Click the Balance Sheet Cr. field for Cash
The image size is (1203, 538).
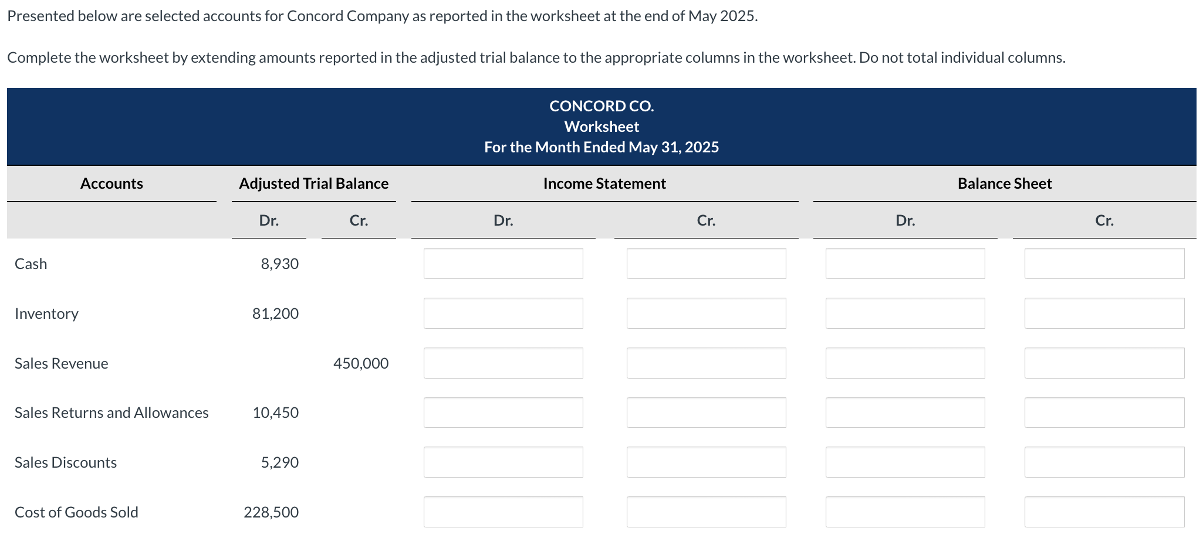(1104, 263)
